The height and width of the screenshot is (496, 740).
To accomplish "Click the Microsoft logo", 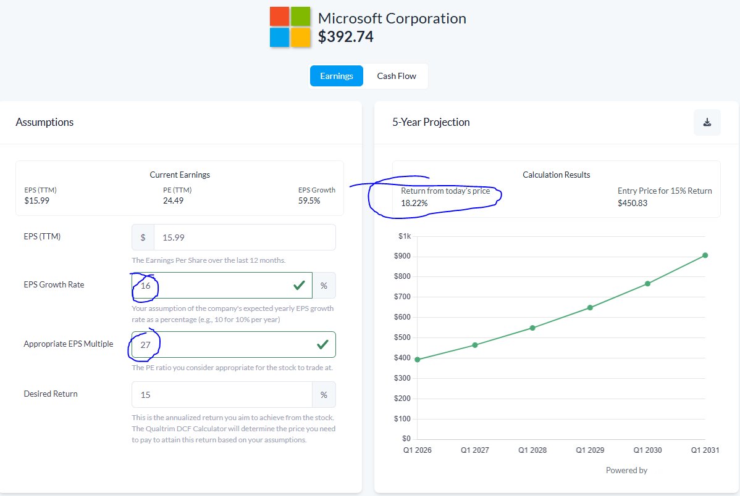I will 290,27.
